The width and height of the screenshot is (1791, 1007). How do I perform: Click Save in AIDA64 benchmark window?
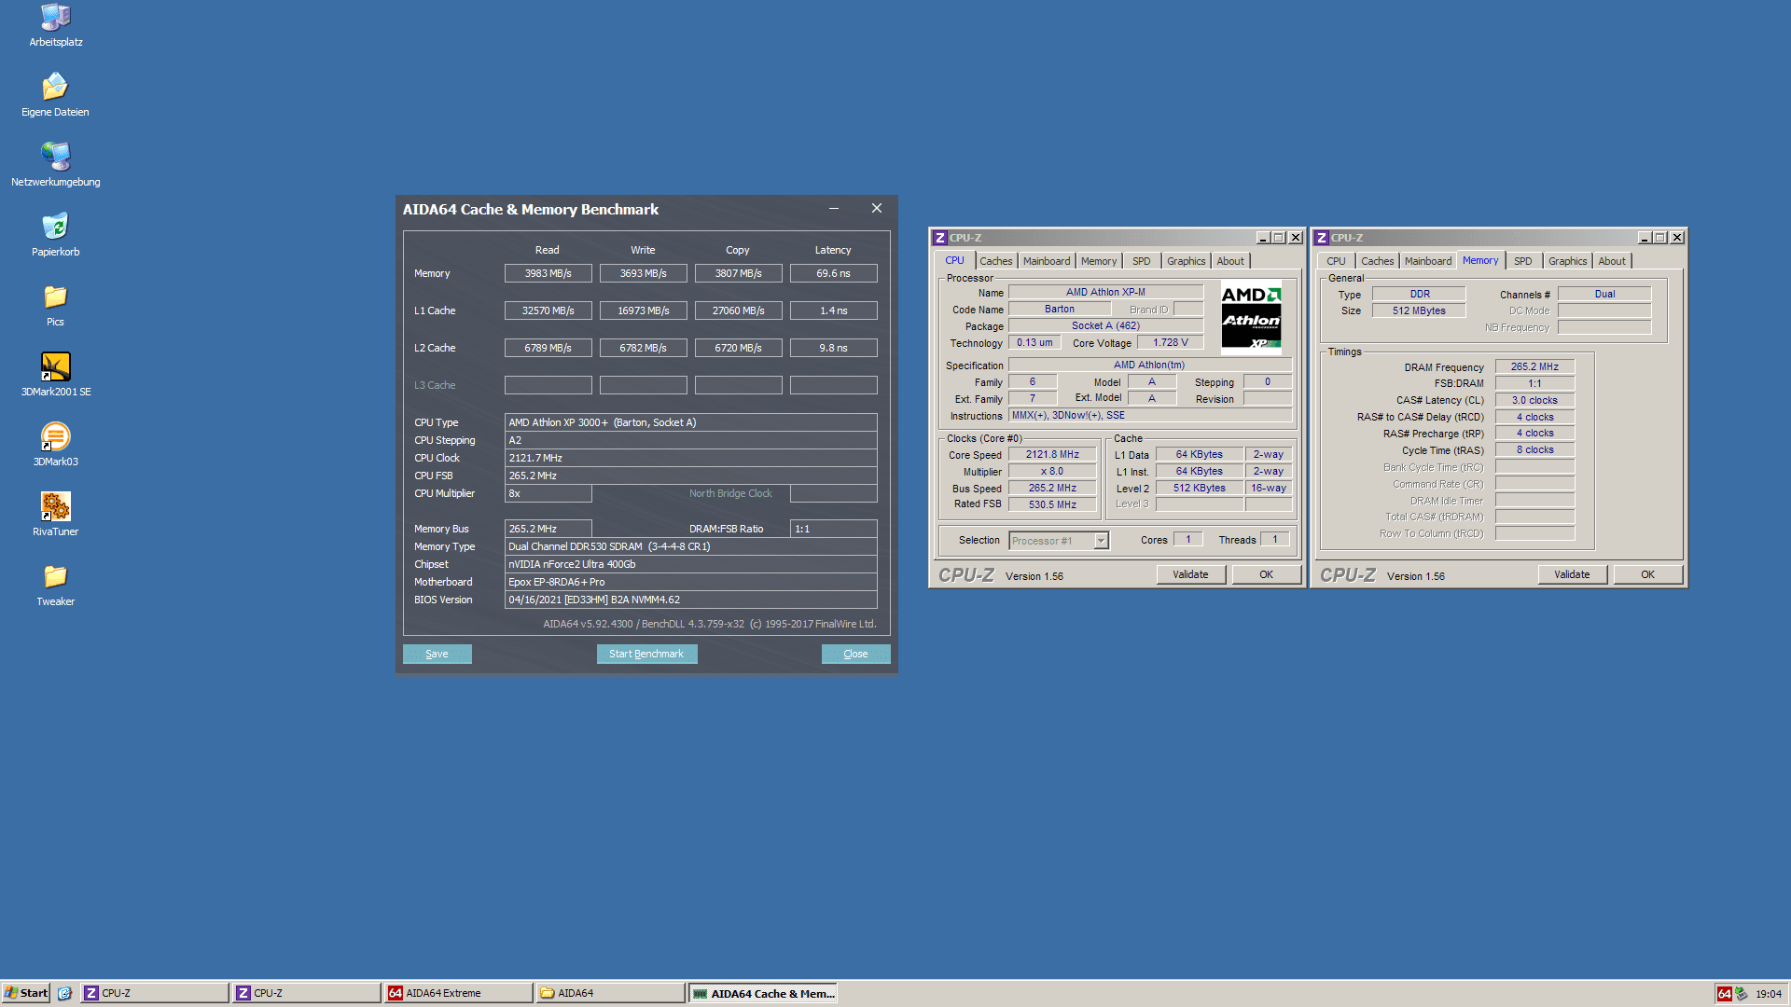pos(437,654)
